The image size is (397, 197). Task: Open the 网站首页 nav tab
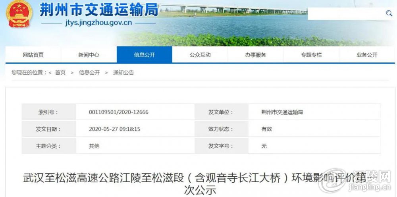(x=33, y=55)
